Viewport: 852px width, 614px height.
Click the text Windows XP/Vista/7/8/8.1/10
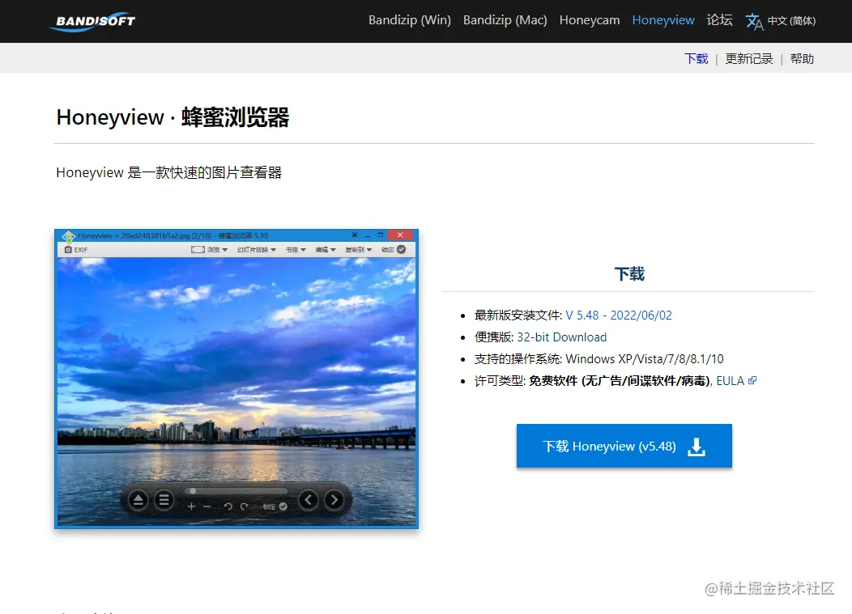(x=645, y=359)
